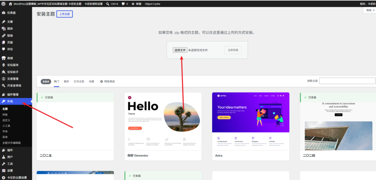Open the 仪表盘 dashboard icon

point(4,13)
